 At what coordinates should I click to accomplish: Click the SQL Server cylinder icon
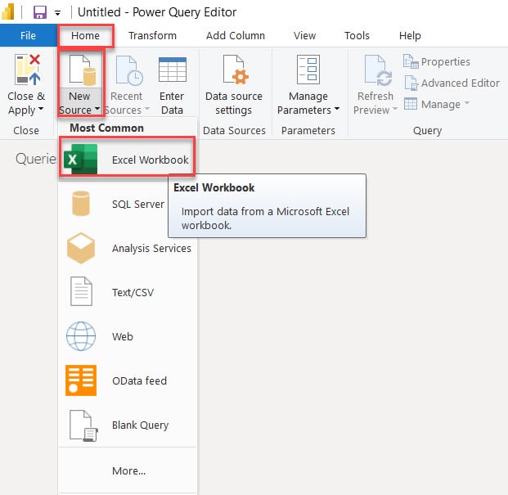click(81, 204)
